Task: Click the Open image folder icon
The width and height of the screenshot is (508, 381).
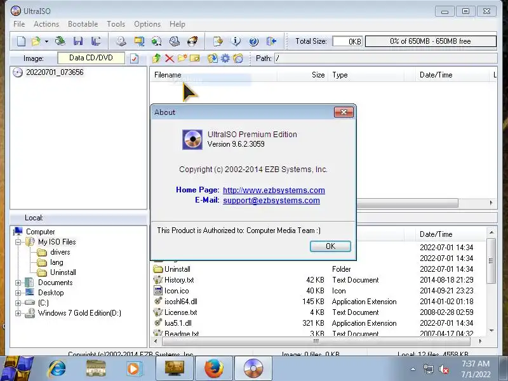Action: tap(36, 41)
